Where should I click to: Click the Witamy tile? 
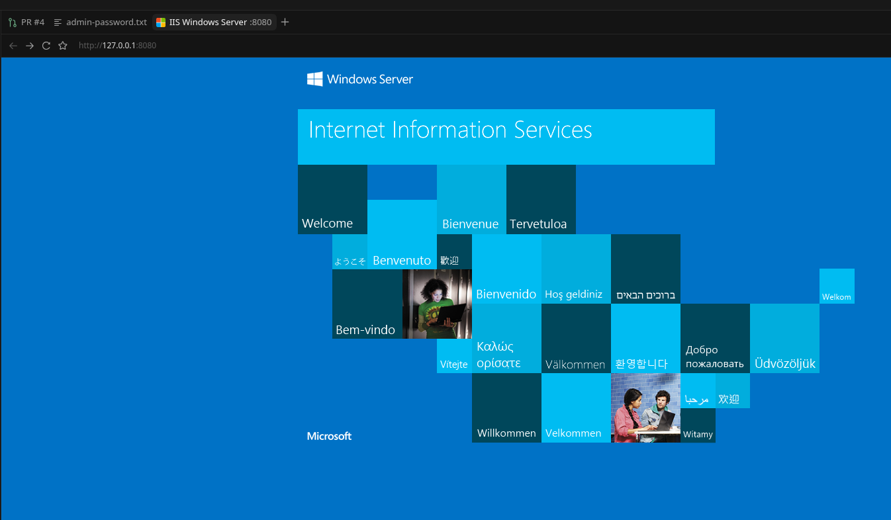tap(698, 425)
